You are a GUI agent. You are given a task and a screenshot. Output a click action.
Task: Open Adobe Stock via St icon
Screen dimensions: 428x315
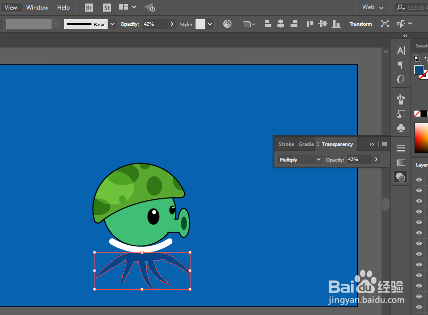tap(107, 8)
